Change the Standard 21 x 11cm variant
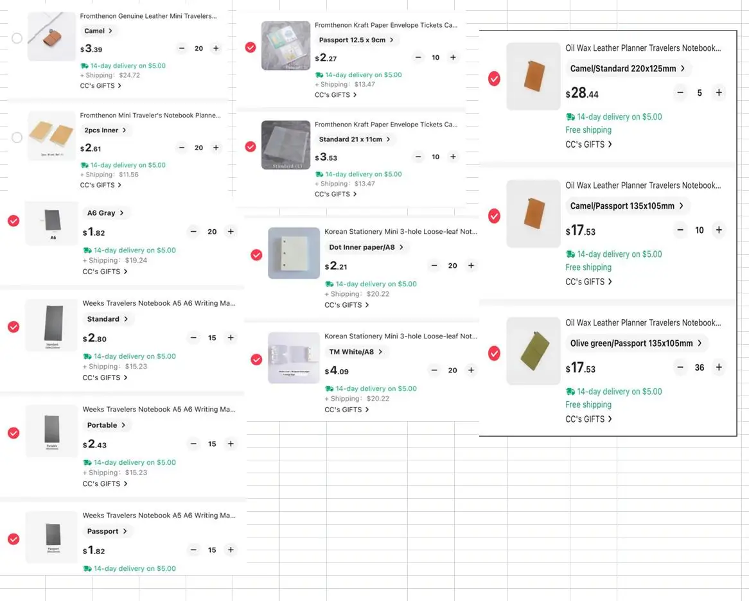The height and width of the screenshot is (601, 749). [x=355, y=139]
